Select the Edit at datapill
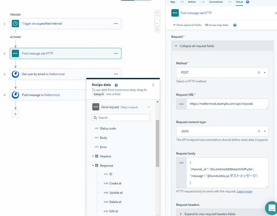This screenshot has width=277, height=216. click(111, 211)
